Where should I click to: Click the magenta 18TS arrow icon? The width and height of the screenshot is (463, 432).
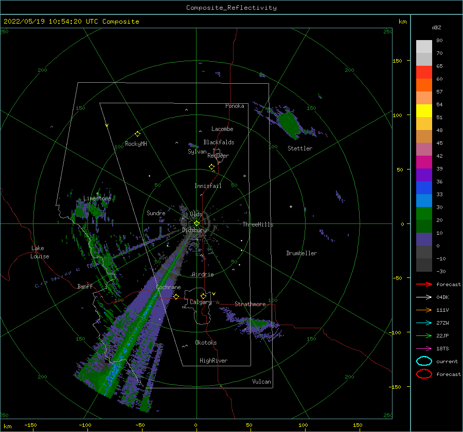click(424, 349)
